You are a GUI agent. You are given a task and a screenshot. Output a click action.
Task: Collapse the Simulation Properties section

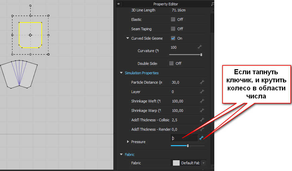[121, 73]
